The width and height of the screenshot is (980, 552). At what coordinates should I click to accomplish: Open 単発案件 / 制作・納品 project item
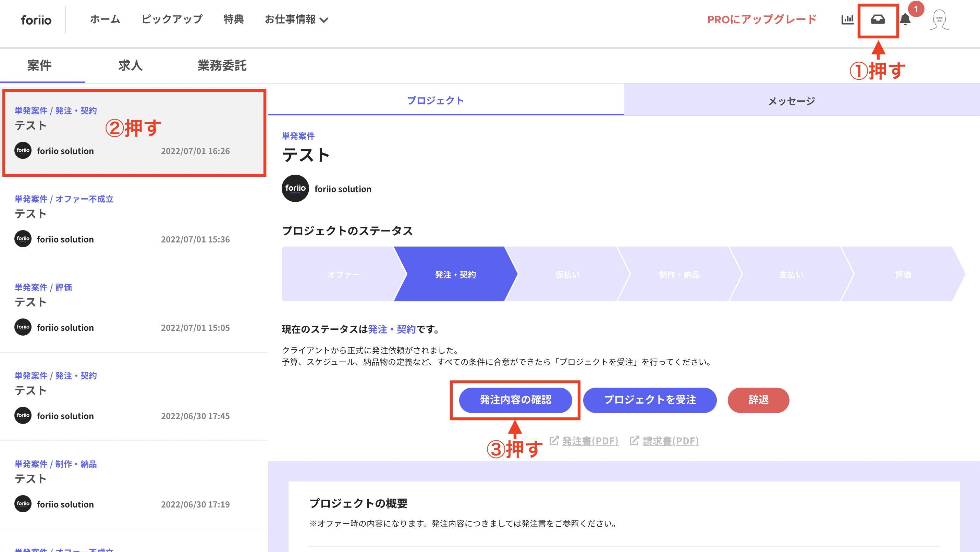[134, 485]
